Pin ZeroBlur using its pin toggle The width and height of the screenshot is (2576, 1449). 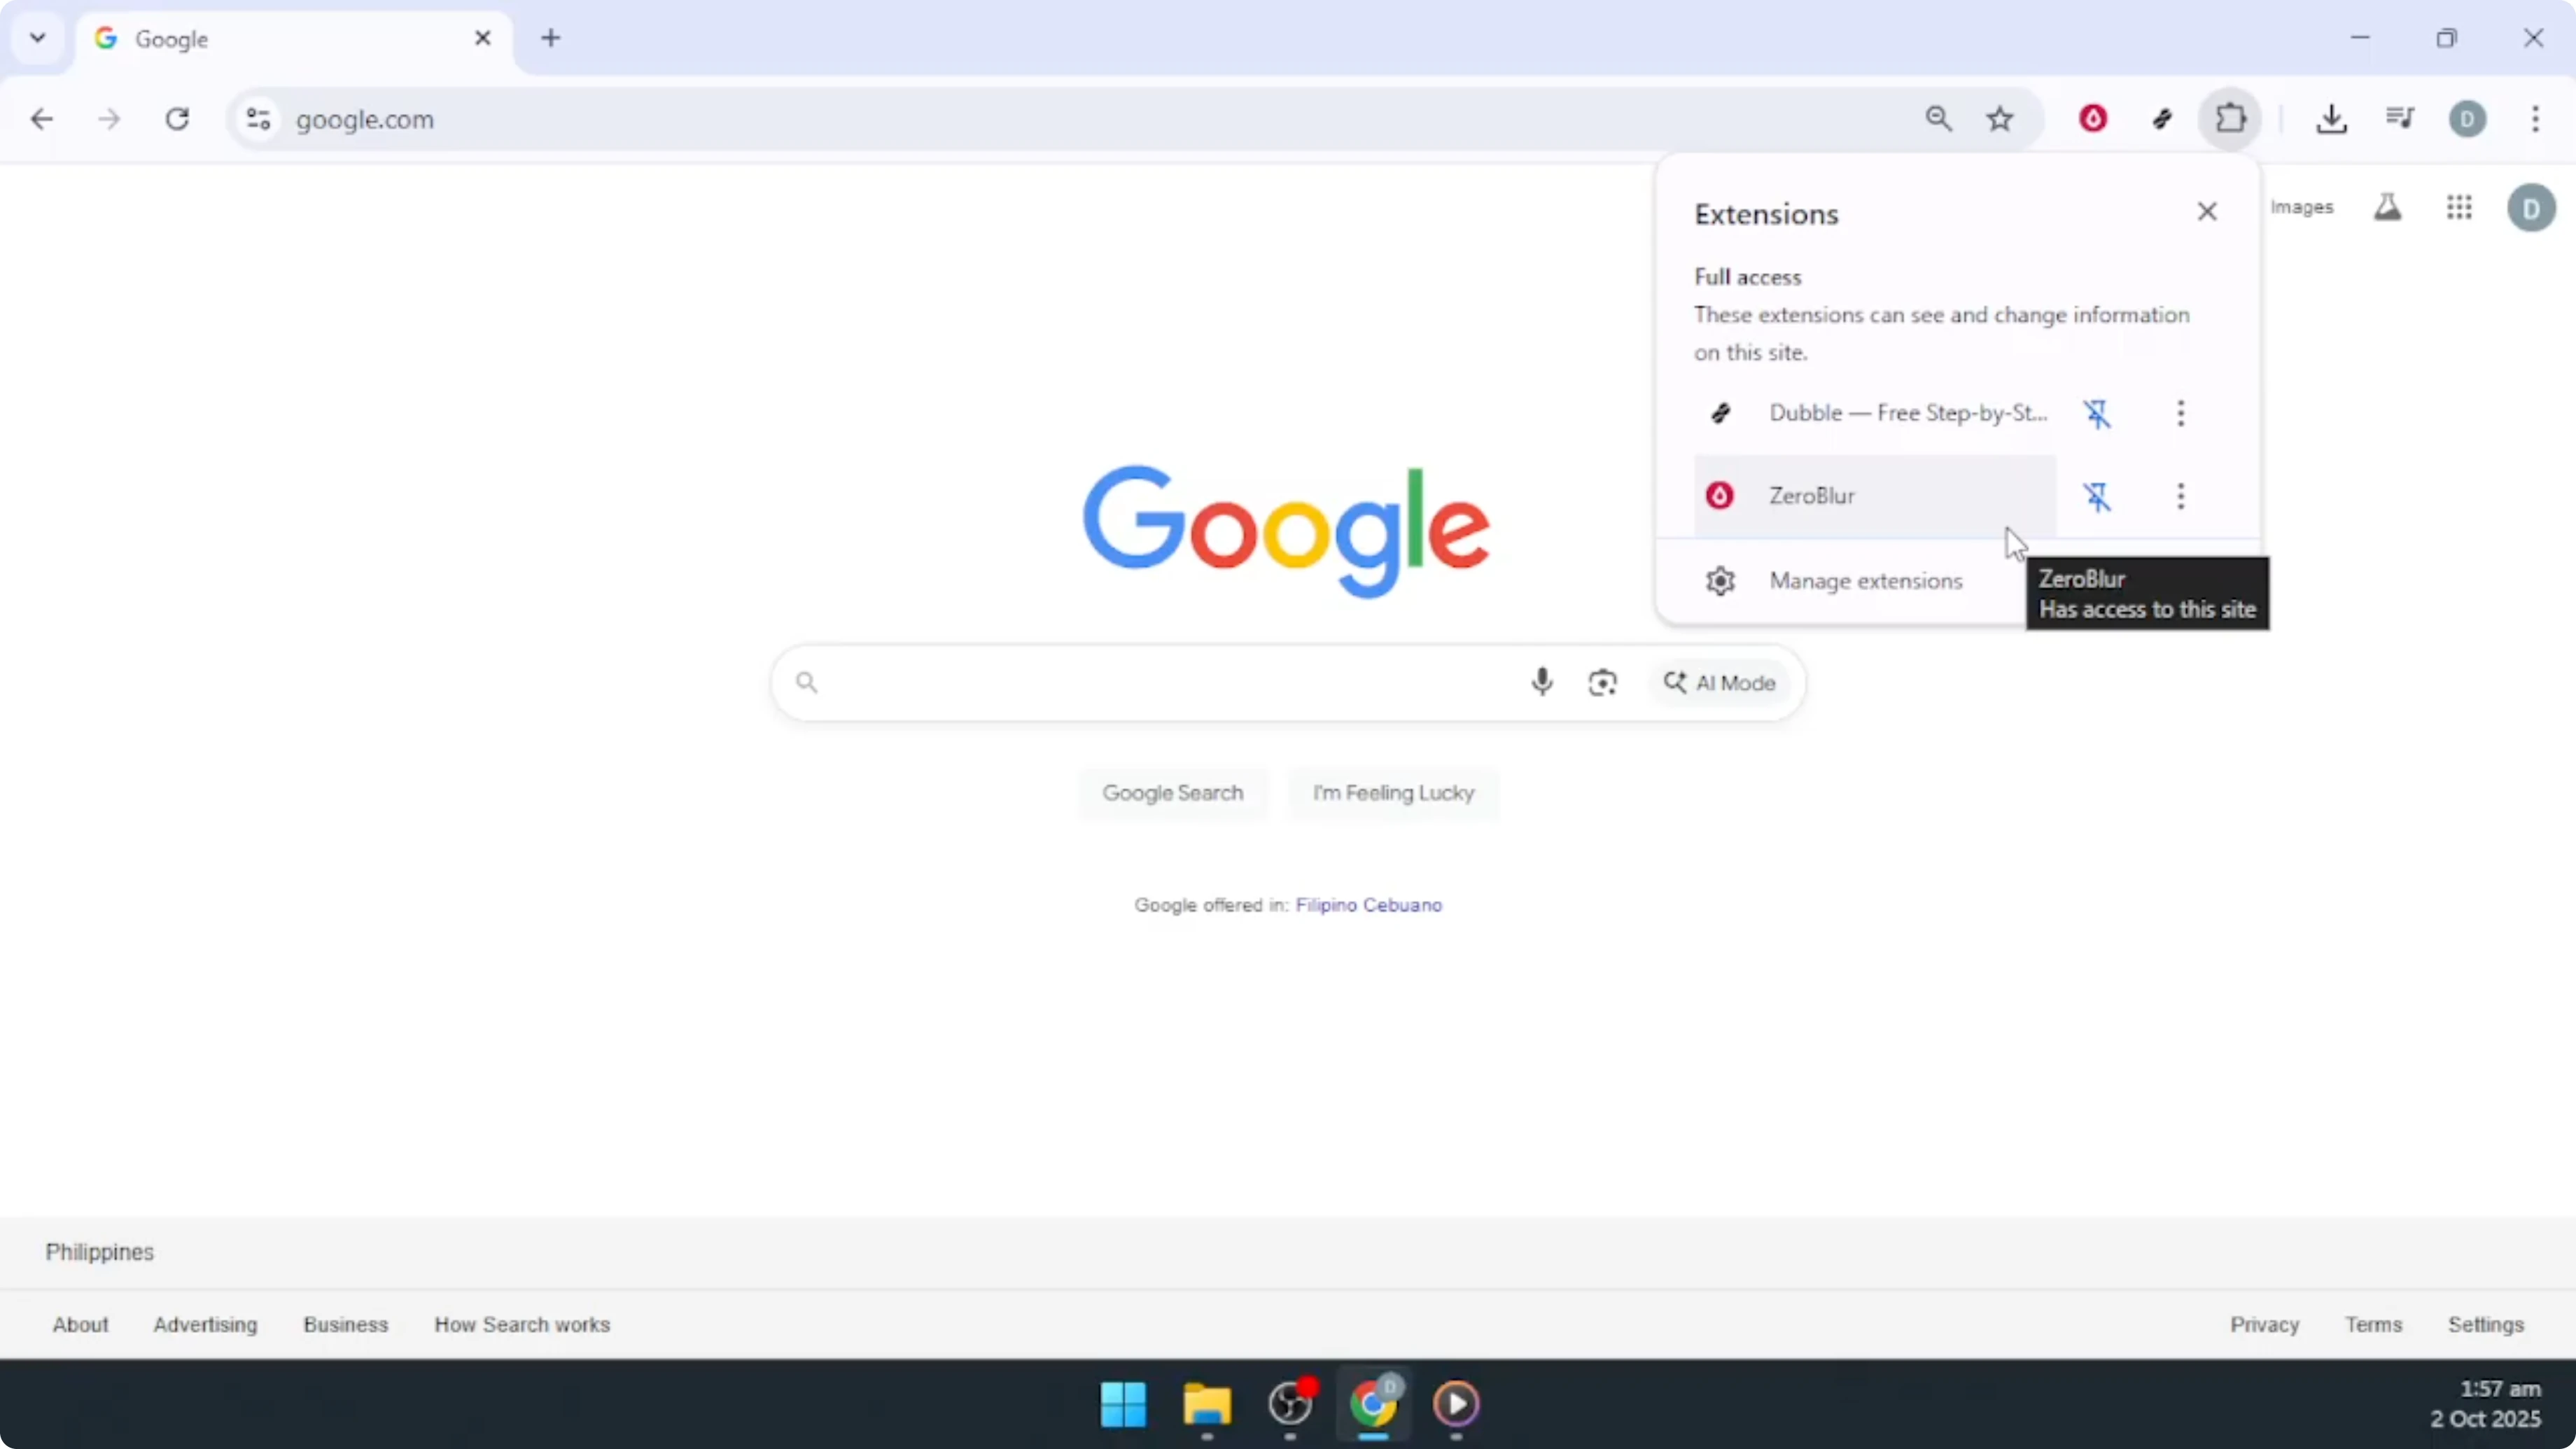pyautogui.click(x=2098, y=497)
